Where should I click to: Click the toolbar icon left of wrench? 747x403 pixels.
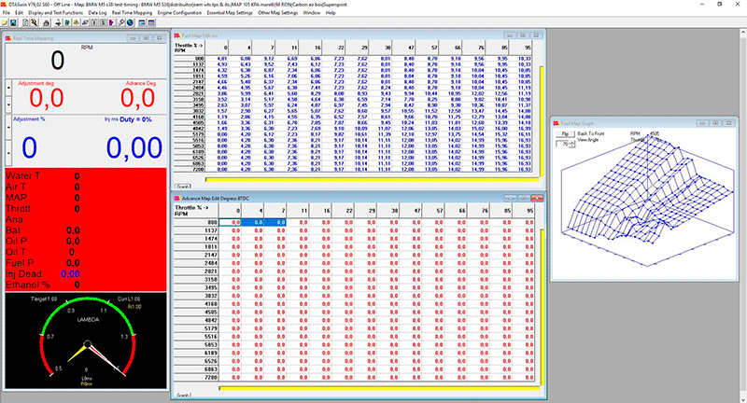coord(25,22)
